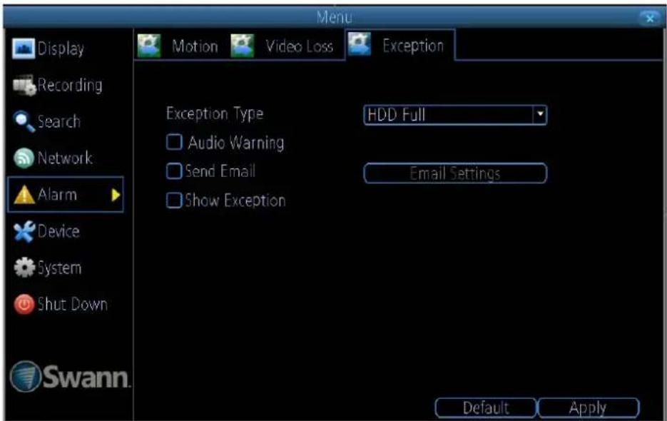Open the Device menu label
The height and width of the screenshot is (421, 667).
58,232
